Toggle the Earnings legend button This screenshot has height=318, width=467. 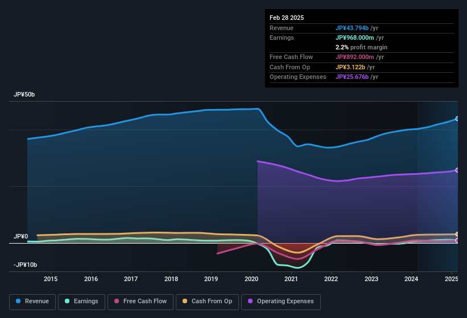tap(81, 302)
